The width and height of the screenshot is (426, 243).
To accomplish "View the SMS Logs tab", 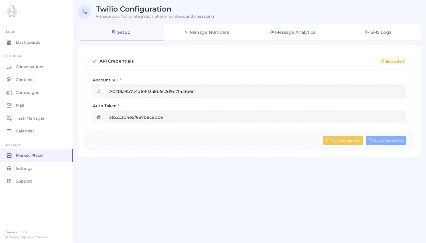I will click(378, 32).
